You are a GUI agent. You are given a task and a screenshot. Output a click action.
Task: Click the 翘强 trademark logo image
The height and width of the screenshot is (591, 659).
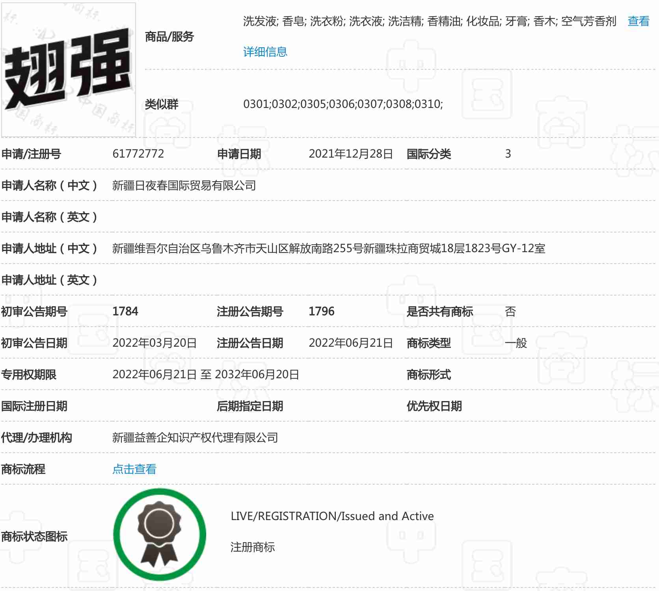(x=69, y=70)
